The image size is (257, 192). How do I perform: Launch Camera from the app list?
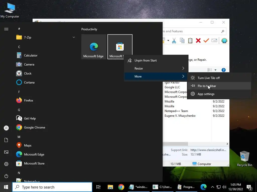(29, 64)
